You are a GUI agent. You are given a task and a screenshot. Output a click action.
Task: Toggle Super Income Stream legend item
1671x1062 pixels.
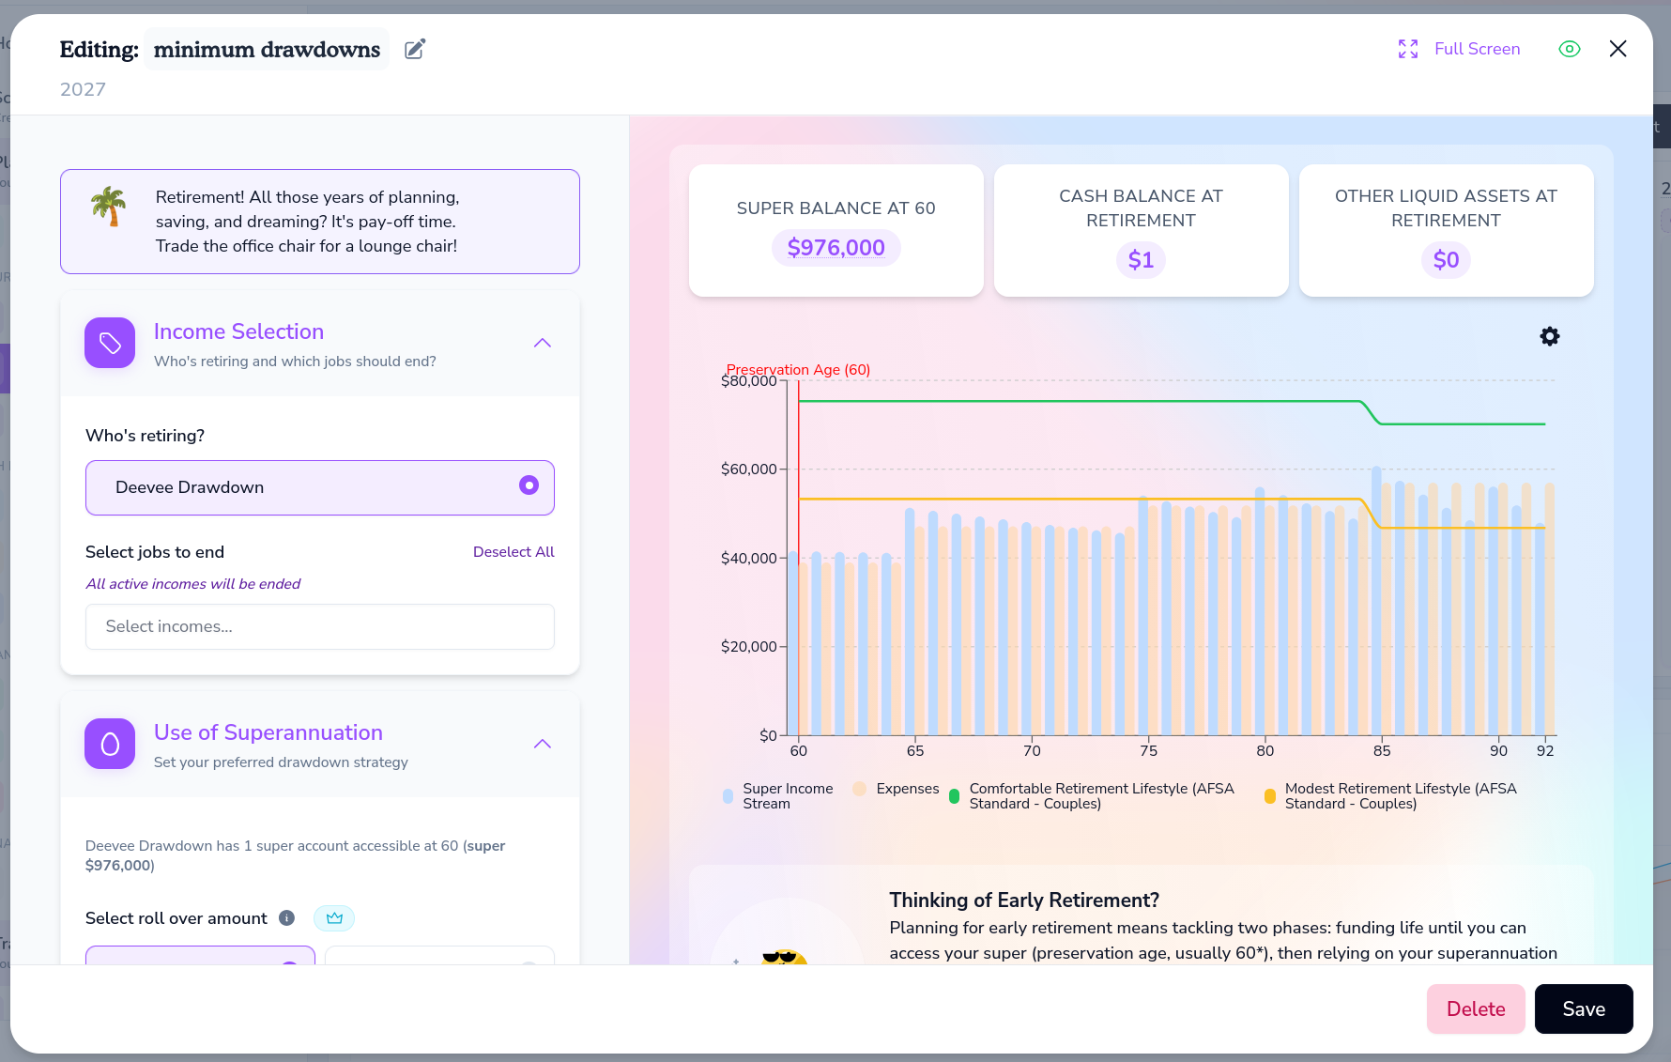pyautogui.click(x=778, y=796)
